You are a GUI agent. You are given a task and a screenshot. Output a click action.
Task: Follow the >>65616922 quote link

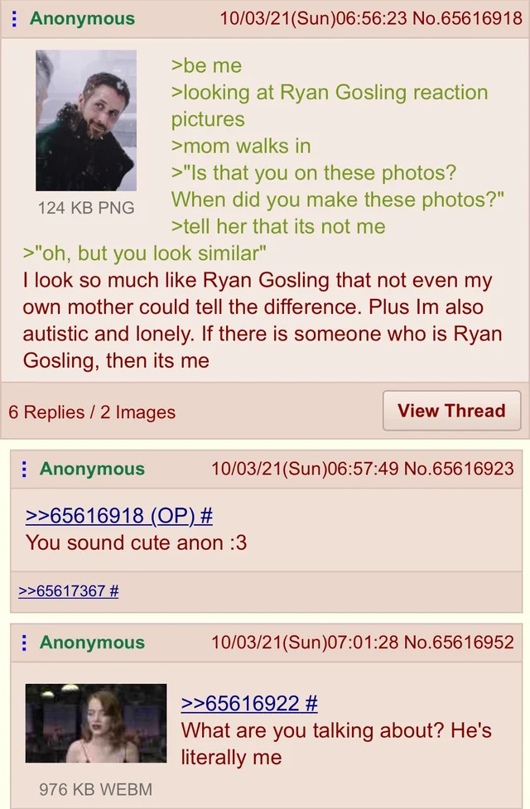pyautogui.click(x=249, y=703)
